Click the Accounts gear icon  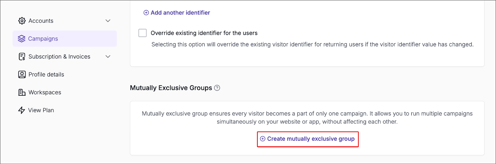22,21
